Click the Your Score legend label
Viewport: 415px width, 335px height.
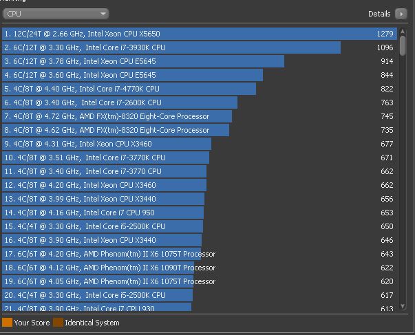32,323
